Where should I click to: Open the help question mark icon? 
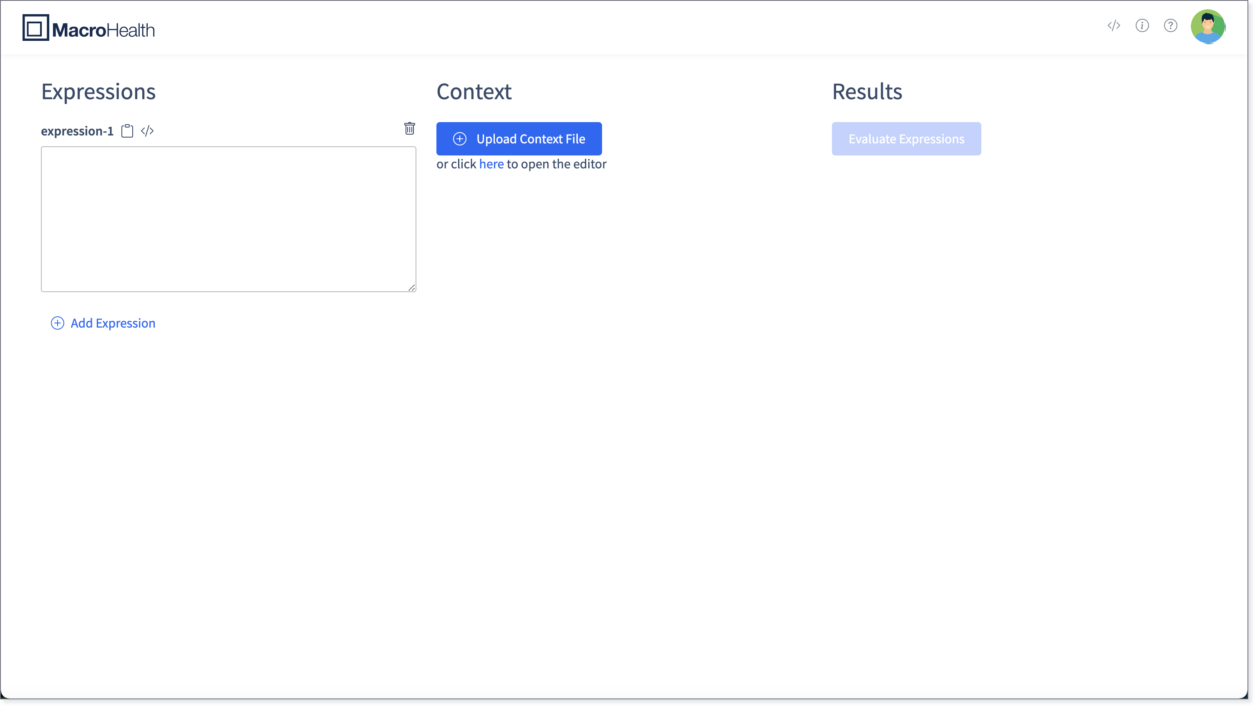(x=1170, y=25)
